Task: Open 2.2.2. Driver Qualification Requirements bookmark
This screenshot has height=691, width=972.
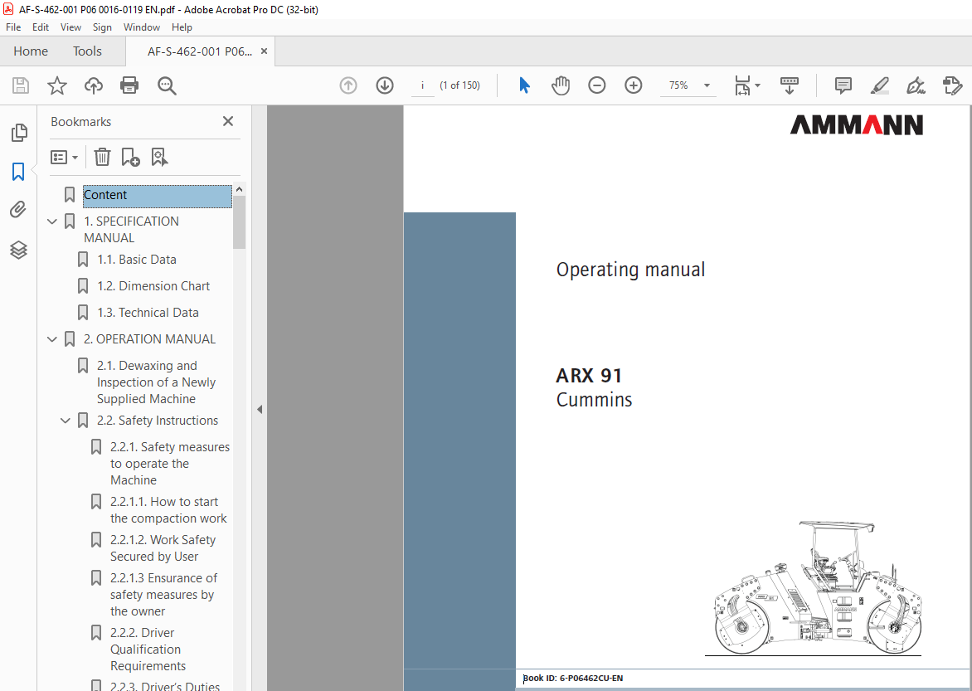Action: point(148,650)
